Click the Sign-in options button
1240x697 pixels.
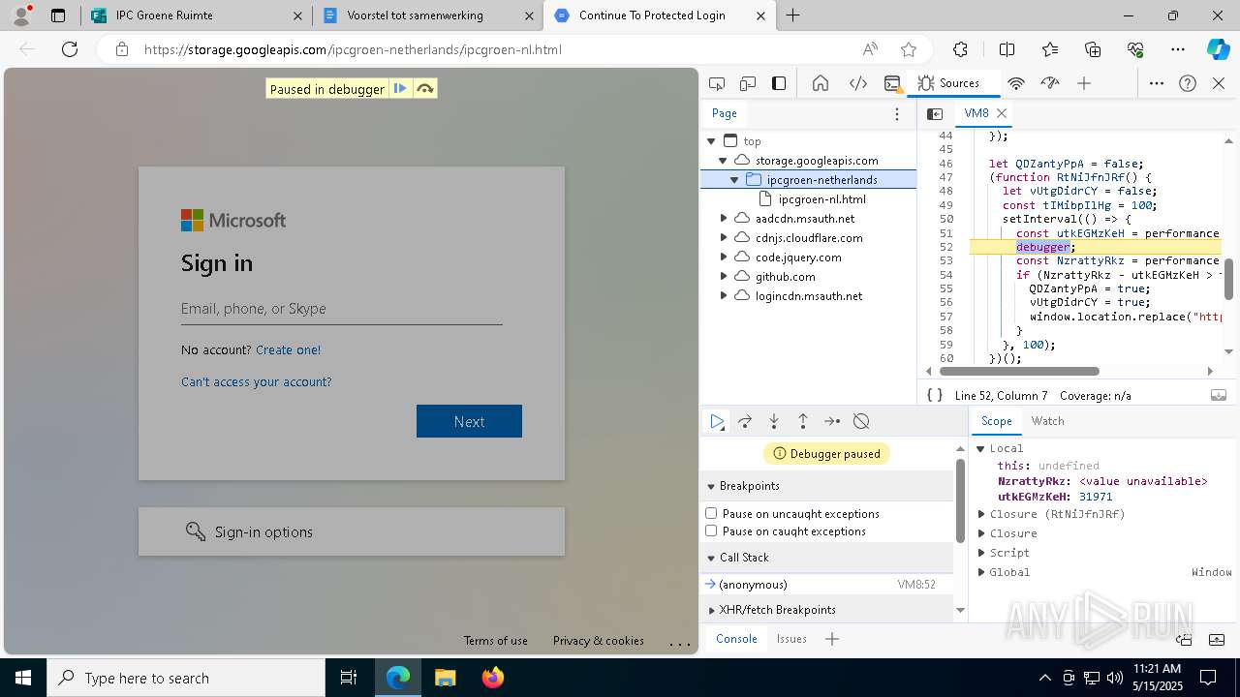tap(352, 531)
